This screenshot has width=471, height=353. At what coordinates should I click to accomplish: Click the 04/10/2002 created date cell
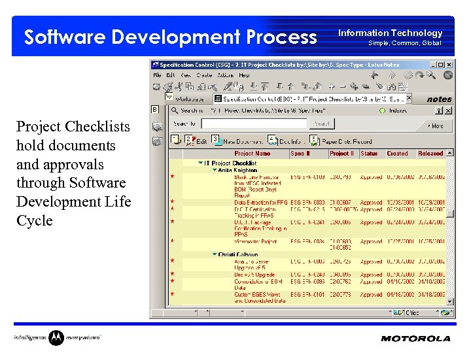400,282
